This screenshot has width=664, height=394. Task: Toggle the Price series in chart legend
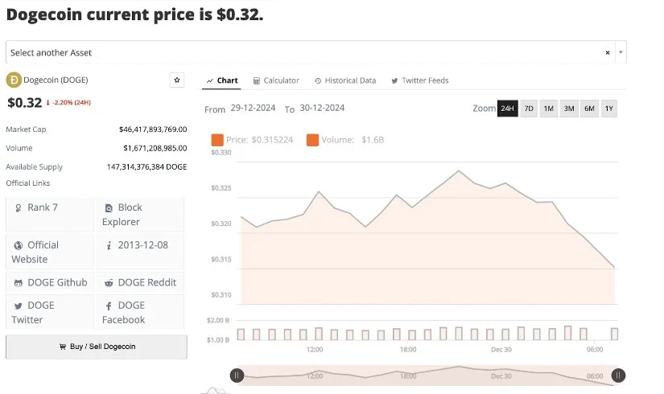coord(252,140)
